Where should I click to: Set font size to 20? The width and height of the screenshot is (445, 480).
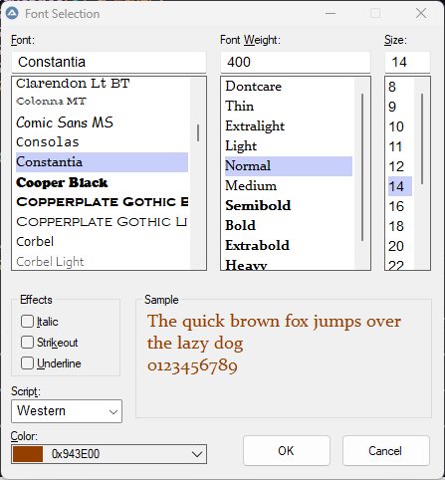tap(400, 246)
